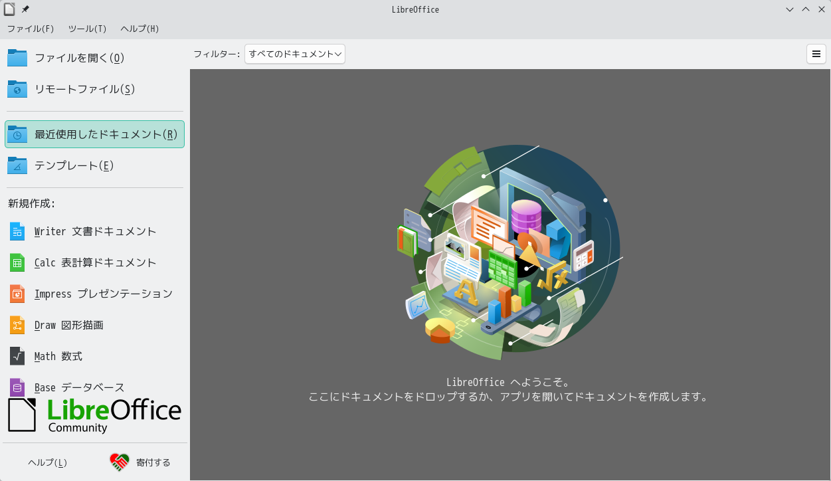This screenshot has width=831, height=481.
Task: Click the 寄付する donate button
Action: pyautogui.click(x=140, y=462)
